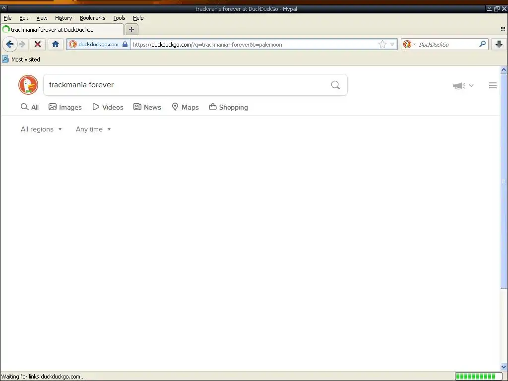This screenshot has width=508, height=381.
Task: Click the window menu icon in title bar corner
Action: (x=3, y=9)
